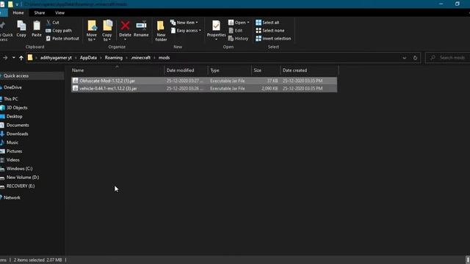Click Paste shortcut option
Screen dimensions: 470x264
[62, 39]
